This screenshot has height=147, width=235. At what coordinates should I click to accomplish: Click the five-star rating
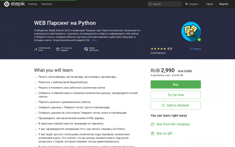click(x=158, y=49)
